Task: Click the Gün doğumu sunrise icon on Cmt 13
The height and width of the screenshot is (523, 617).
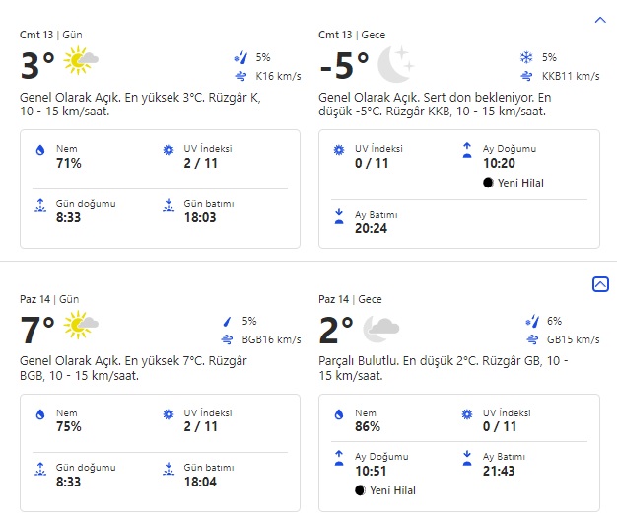Action: tap(40, 206)
